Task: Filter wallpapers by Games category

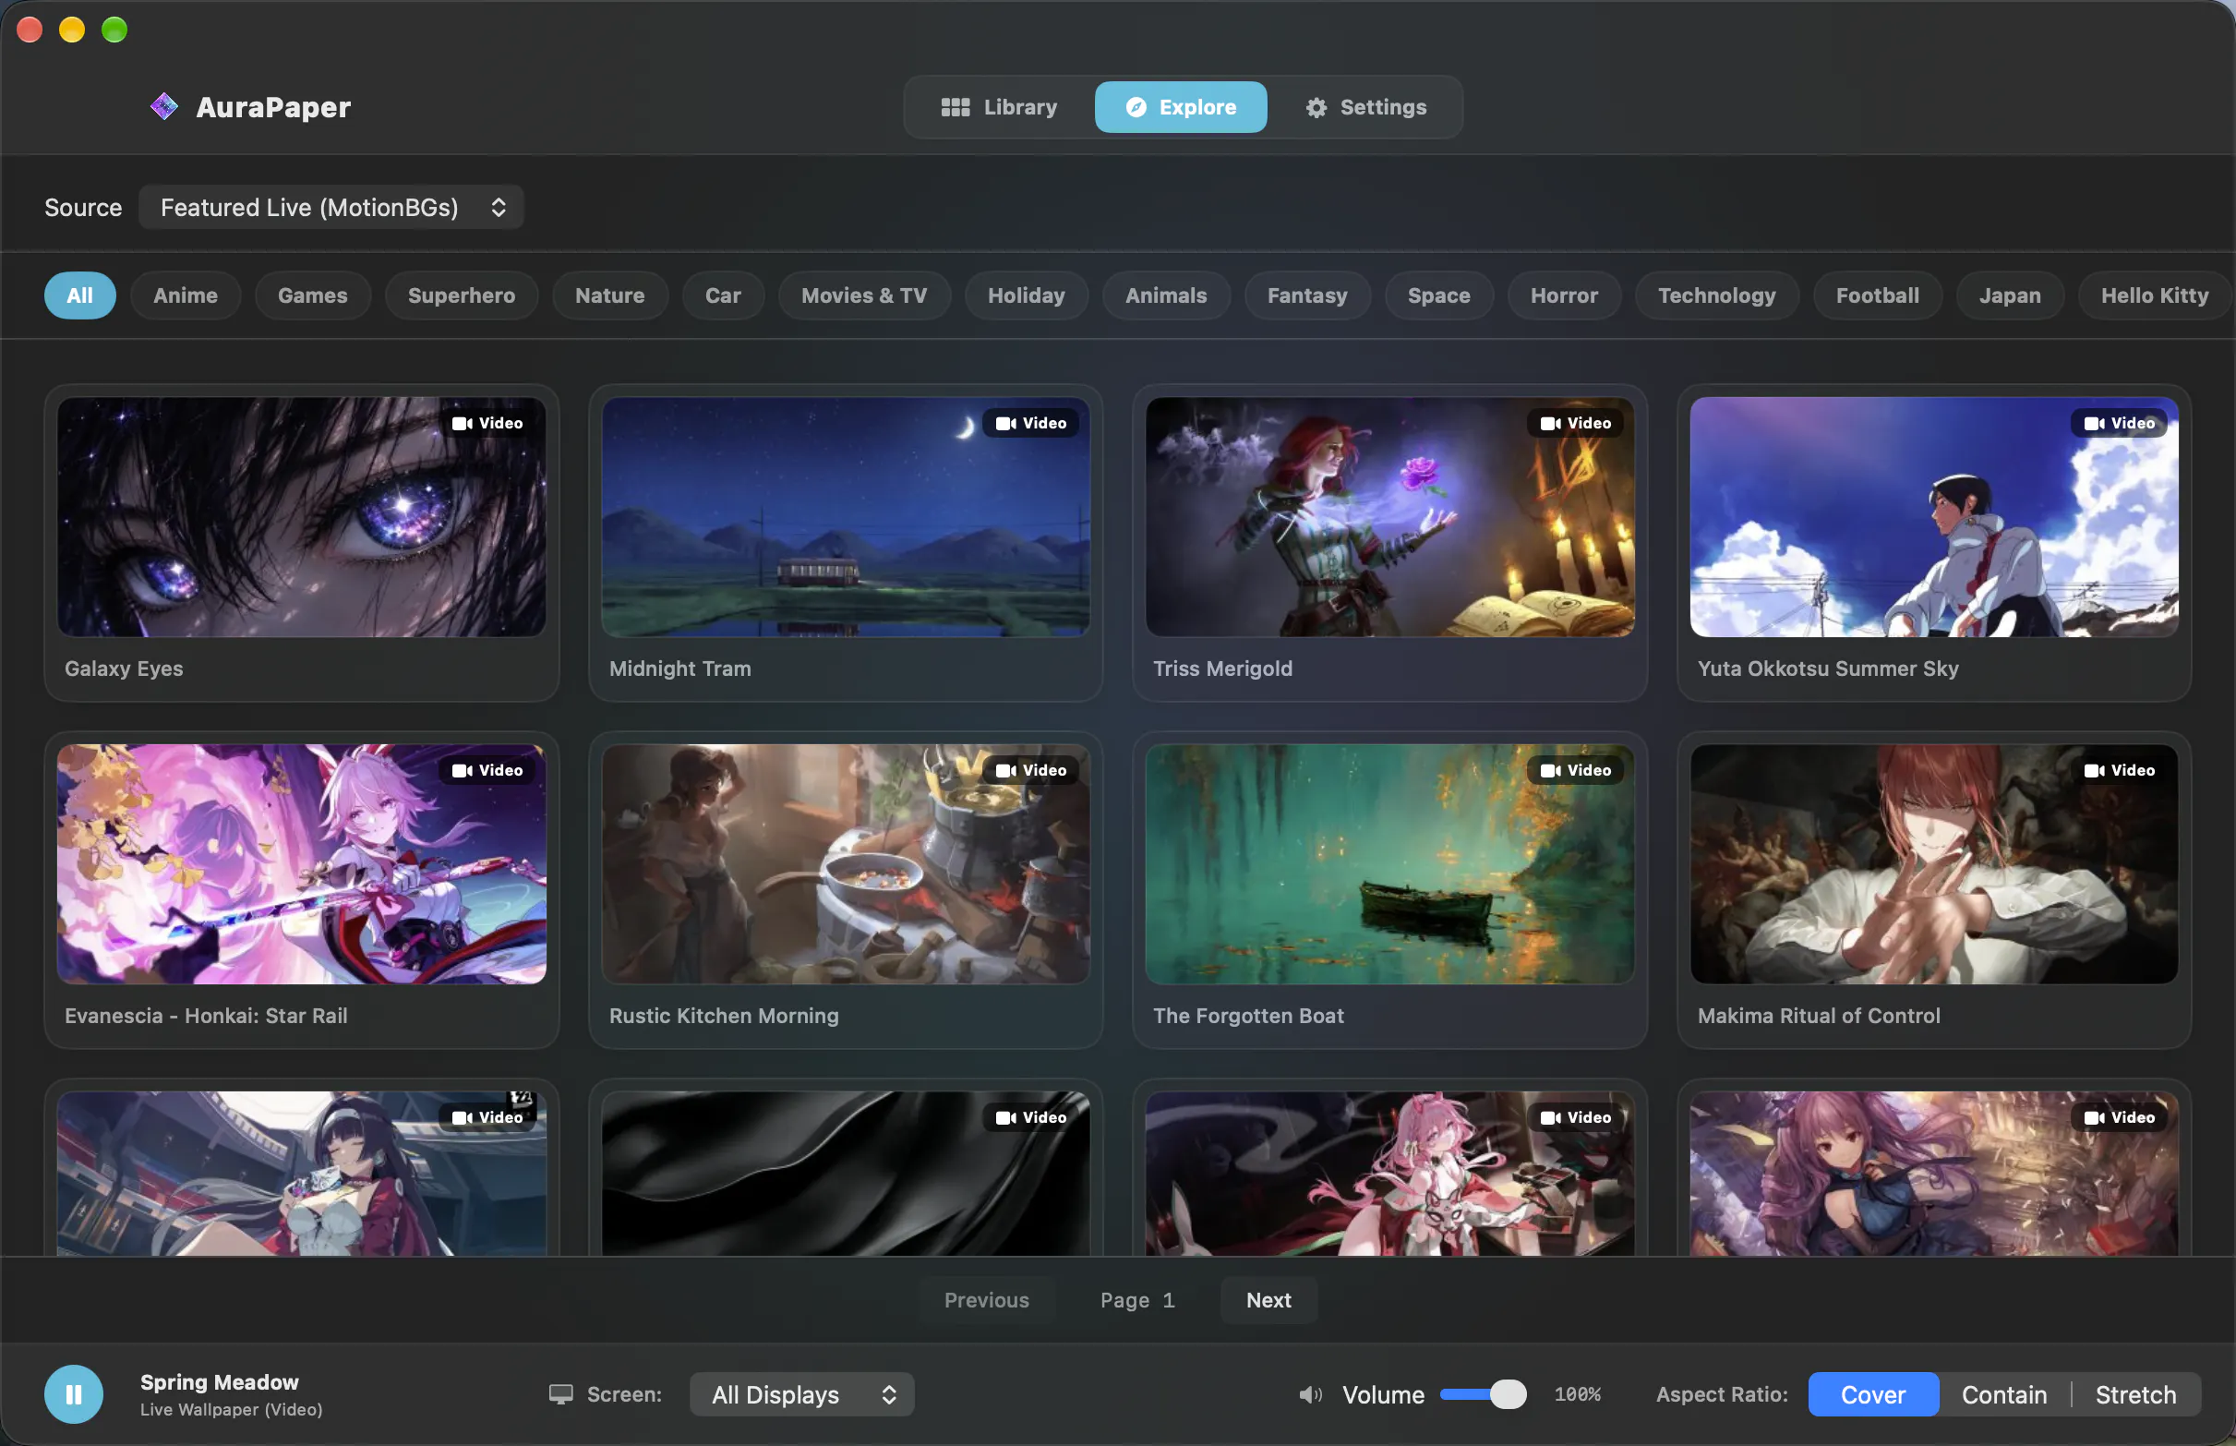Action: (313, 295)
